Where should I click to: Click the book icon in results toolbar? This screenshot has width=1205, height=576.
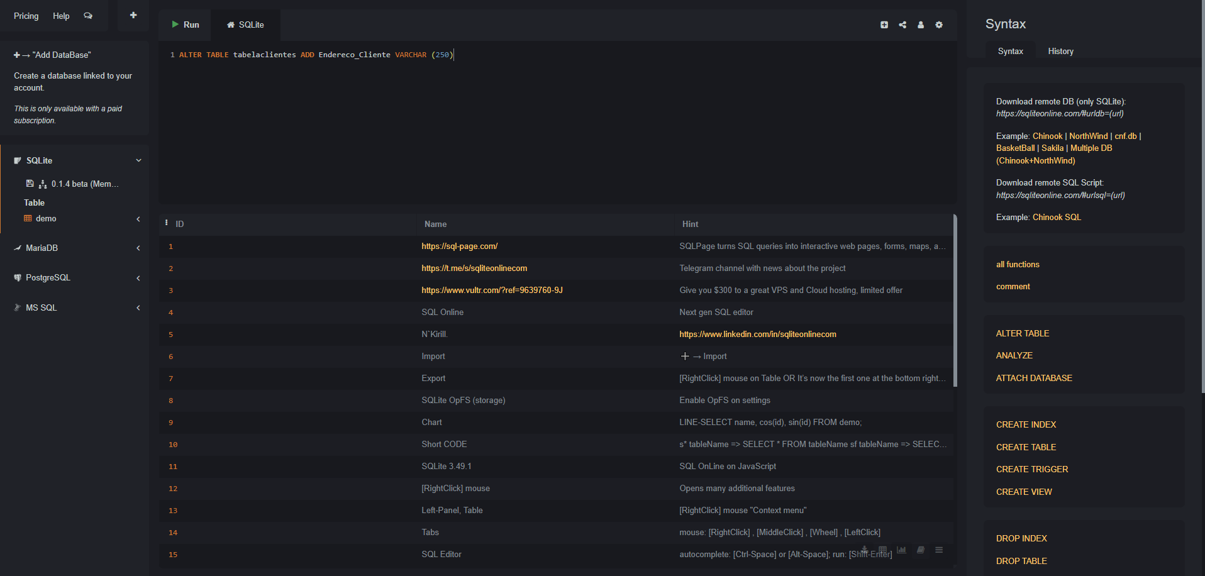pyautogui.click(x=921, y=550)
